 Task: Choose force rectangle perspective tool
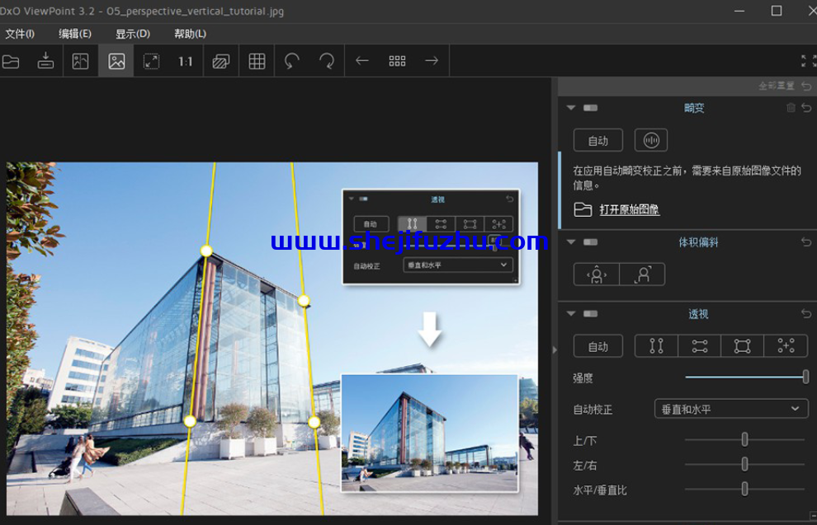(743, 346)
